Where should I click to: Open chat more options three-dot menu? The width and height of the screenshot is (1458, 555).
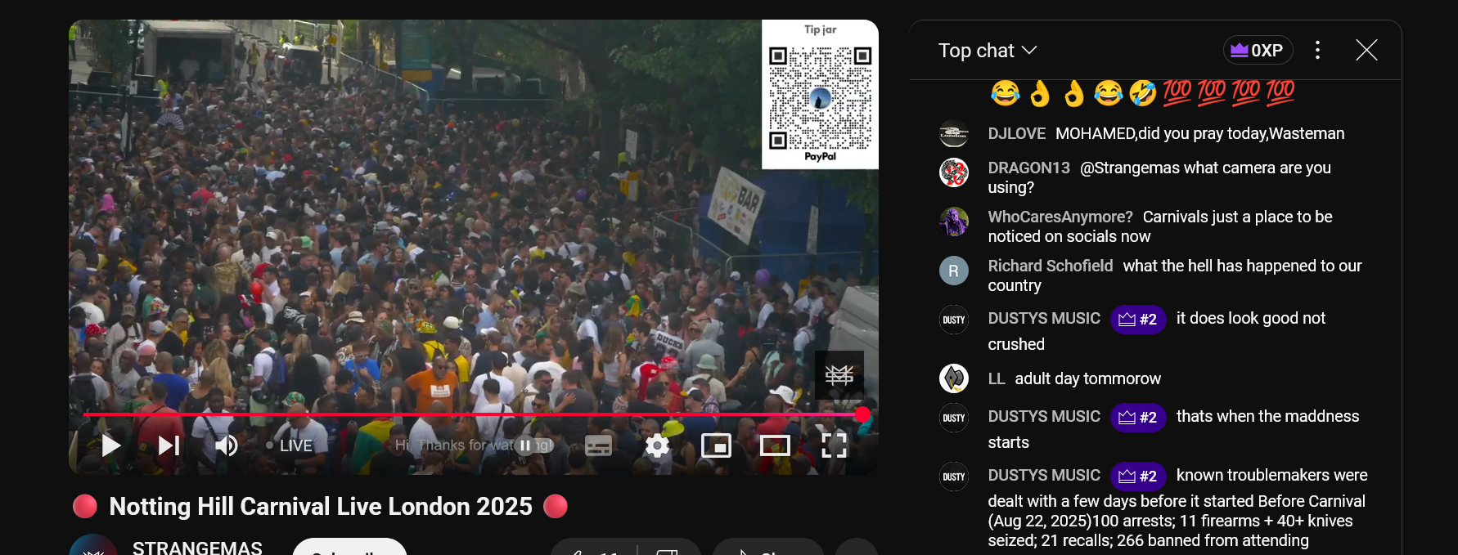point(1317,50)
